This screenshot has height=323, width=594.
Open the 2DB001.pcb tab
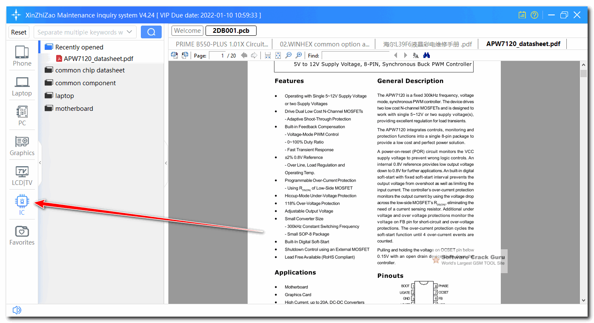(x=230, y=30)
